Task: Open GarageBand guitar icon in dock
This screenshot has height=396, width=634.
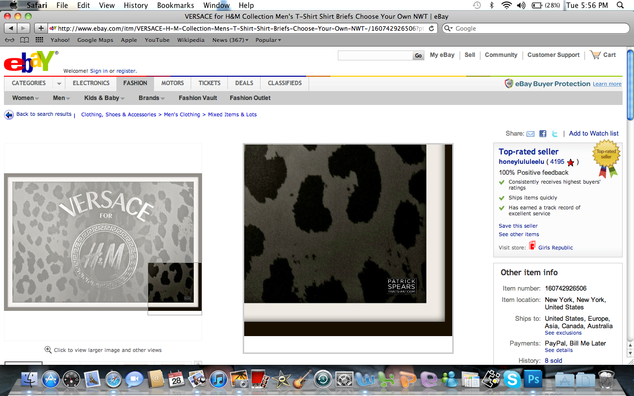Action: 301,380
